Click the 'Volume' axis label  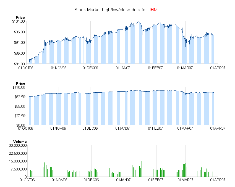[x=20, y=141]
